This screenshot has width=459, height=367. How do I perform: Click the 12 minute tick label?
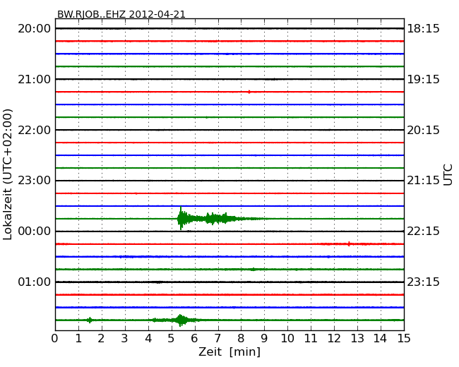tap(334, 338)
